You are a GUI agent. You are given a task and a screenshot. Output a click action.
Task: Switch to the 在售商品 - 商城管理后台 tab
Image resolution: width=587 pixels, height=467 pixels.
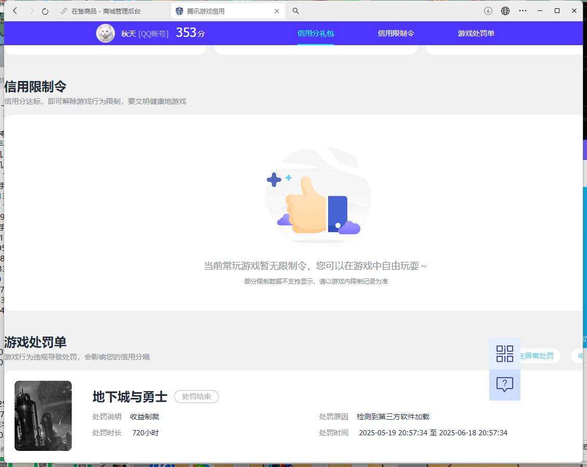coord(112,11)
